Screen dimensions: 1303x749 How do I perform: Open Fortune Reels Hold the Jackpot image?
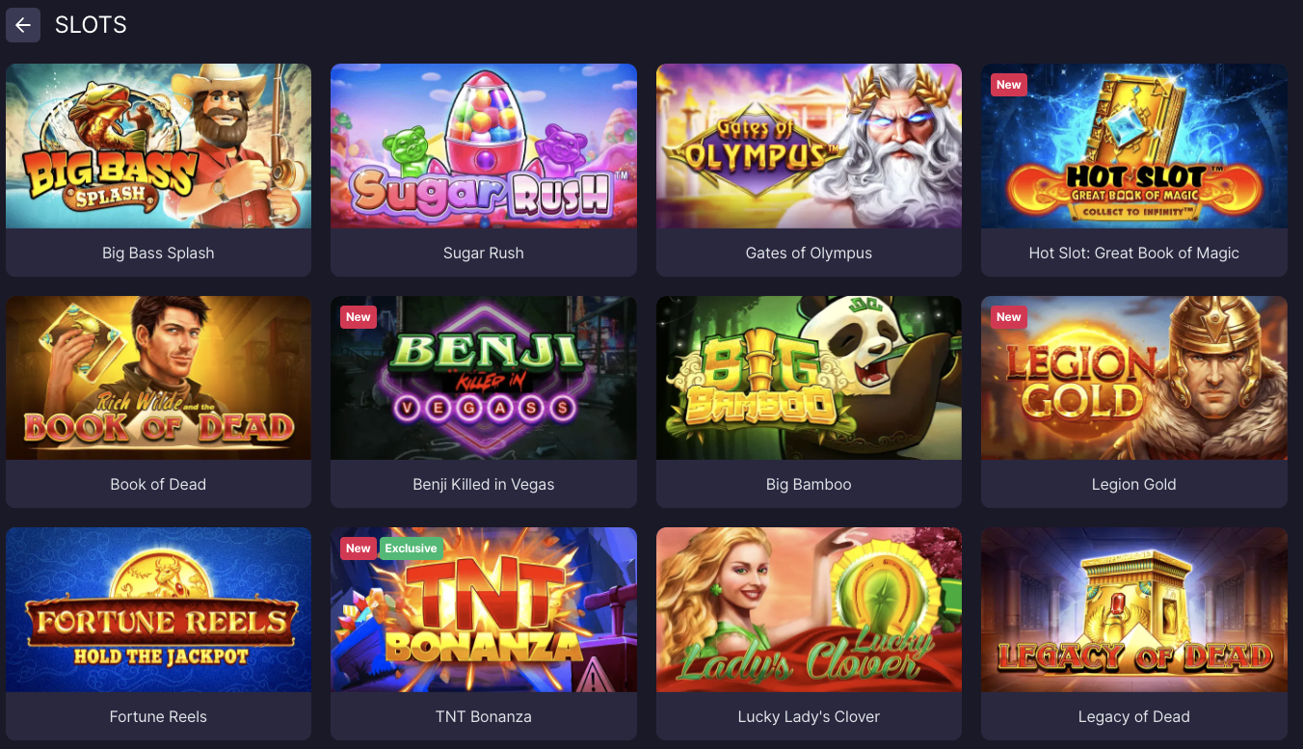click(x=158, y=609)
